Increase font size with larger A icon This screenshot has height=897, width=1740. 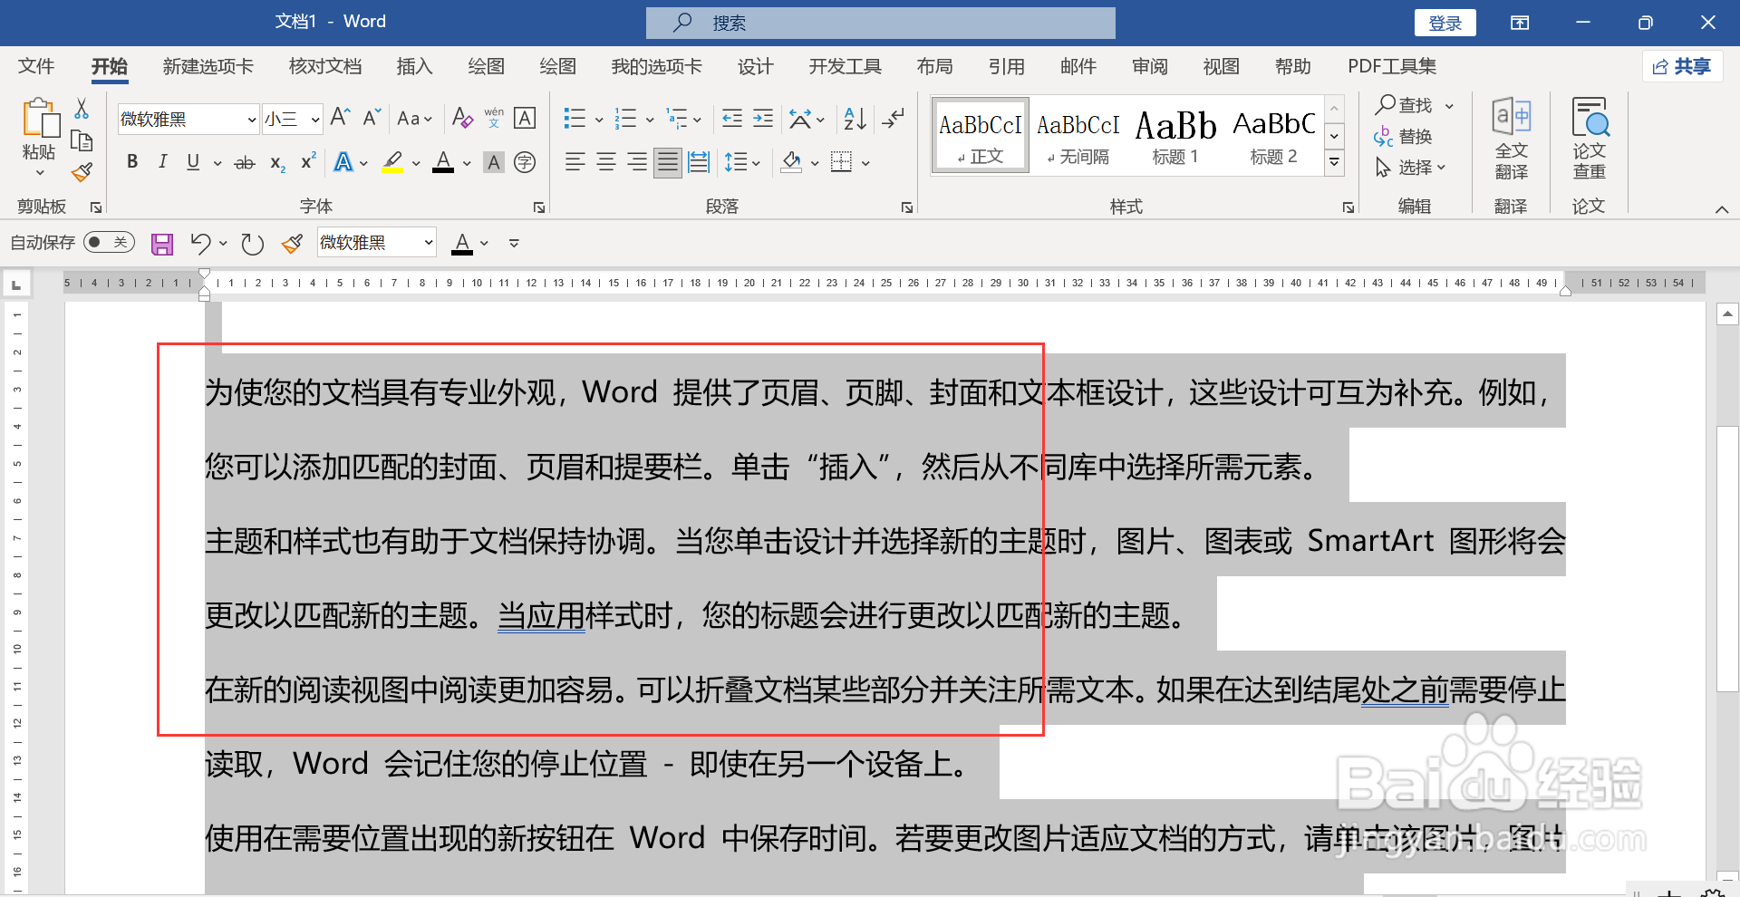tap(340, 117)
